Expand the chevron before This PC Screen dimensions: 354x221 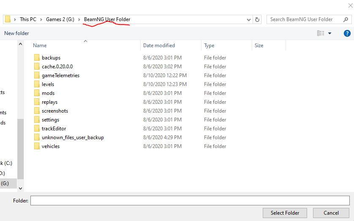pyautogui.click(x=15, y=20)
